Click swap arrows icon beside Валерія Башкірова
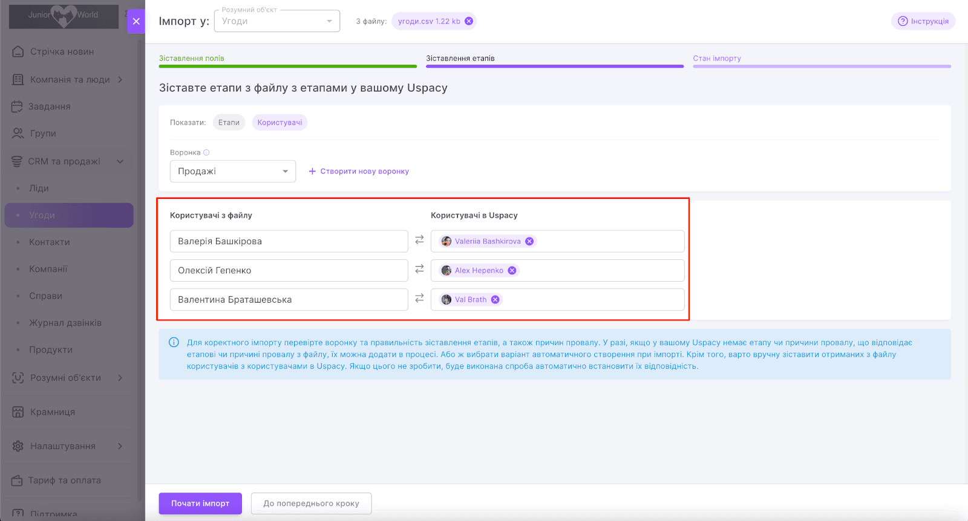 (x=419, y=241)
